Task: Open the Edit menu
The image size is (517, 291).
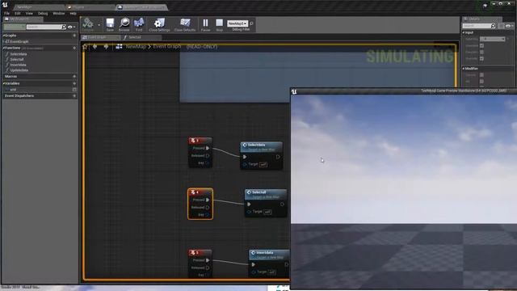Action: [x=18, y=13]
